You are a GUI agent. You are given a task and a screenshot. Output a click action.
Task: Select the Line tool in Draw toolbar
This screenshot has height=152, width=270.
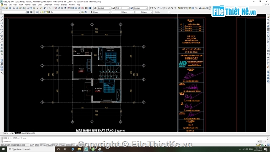[2, 17]
